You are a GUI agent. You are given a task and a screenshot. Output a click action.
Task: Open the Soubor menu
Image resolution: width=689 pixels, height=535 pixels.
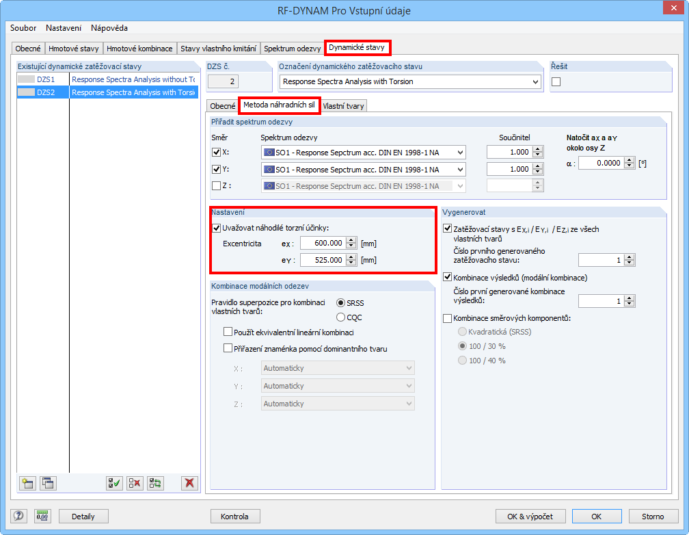click(23, 28)
